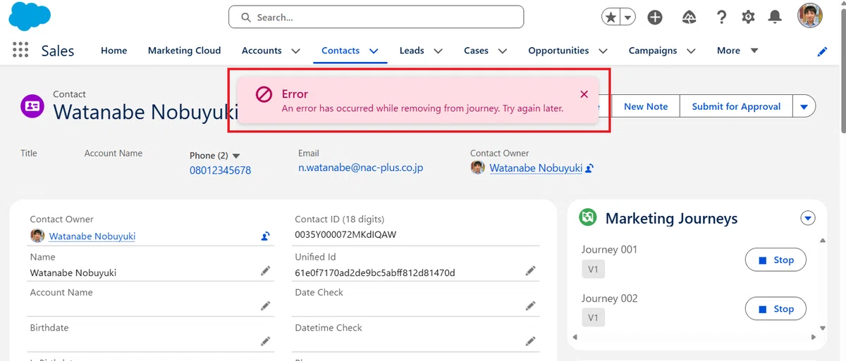Click the header Change Owner icon
This screenshot has width=846, height=361.
click(589, 168)
